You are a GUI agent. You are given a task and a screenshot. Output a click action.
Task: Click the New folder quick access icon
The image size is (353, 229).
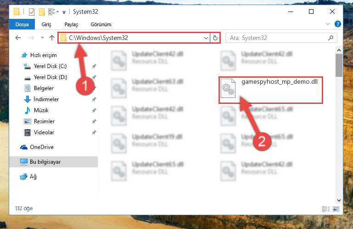click(x=42, y=12)
